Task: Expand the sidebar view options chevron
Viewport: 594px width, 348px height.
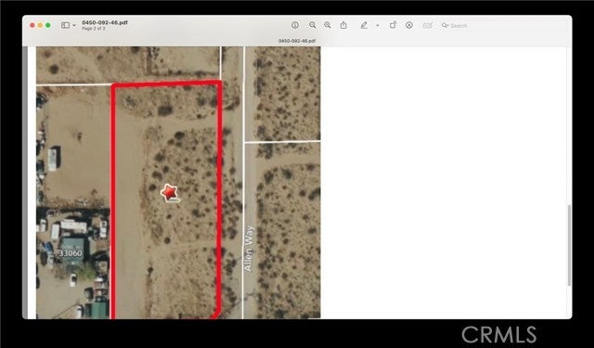Action: 74,25
